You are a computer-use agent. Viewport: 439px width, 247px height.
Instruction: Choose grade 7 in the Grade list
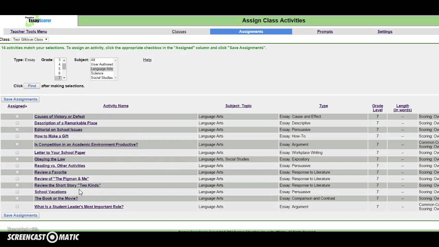point(59,78)
